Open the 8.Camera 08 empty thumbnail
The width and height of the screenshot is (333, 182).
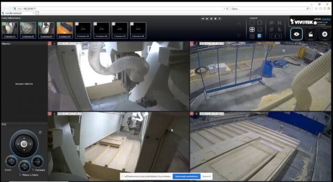point(138,30)
